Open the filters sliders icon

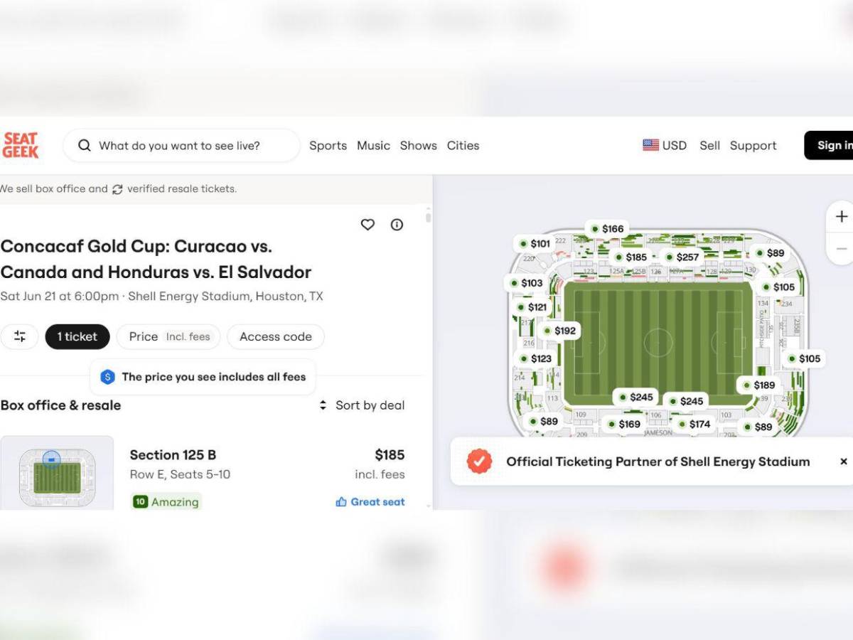coord(20,336)
